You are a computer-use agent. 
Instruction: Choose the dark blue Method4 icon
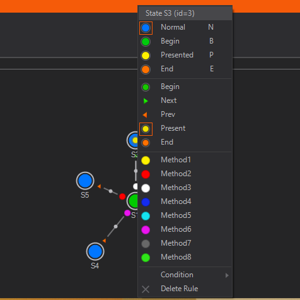click(x=146, y=202)
